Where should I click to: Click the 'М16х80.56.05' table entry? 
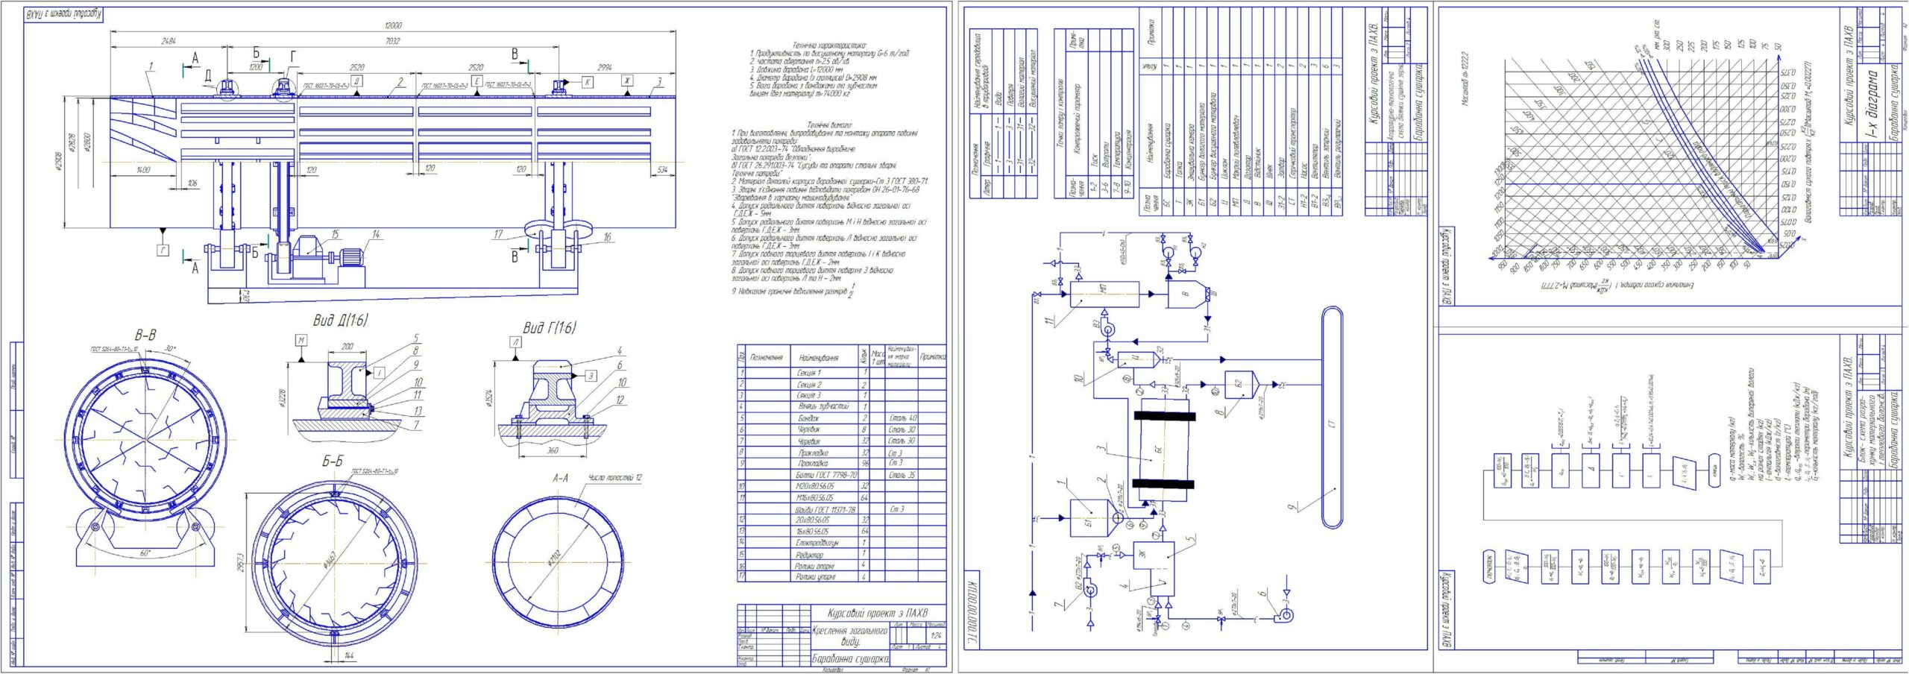click(815, 497)
